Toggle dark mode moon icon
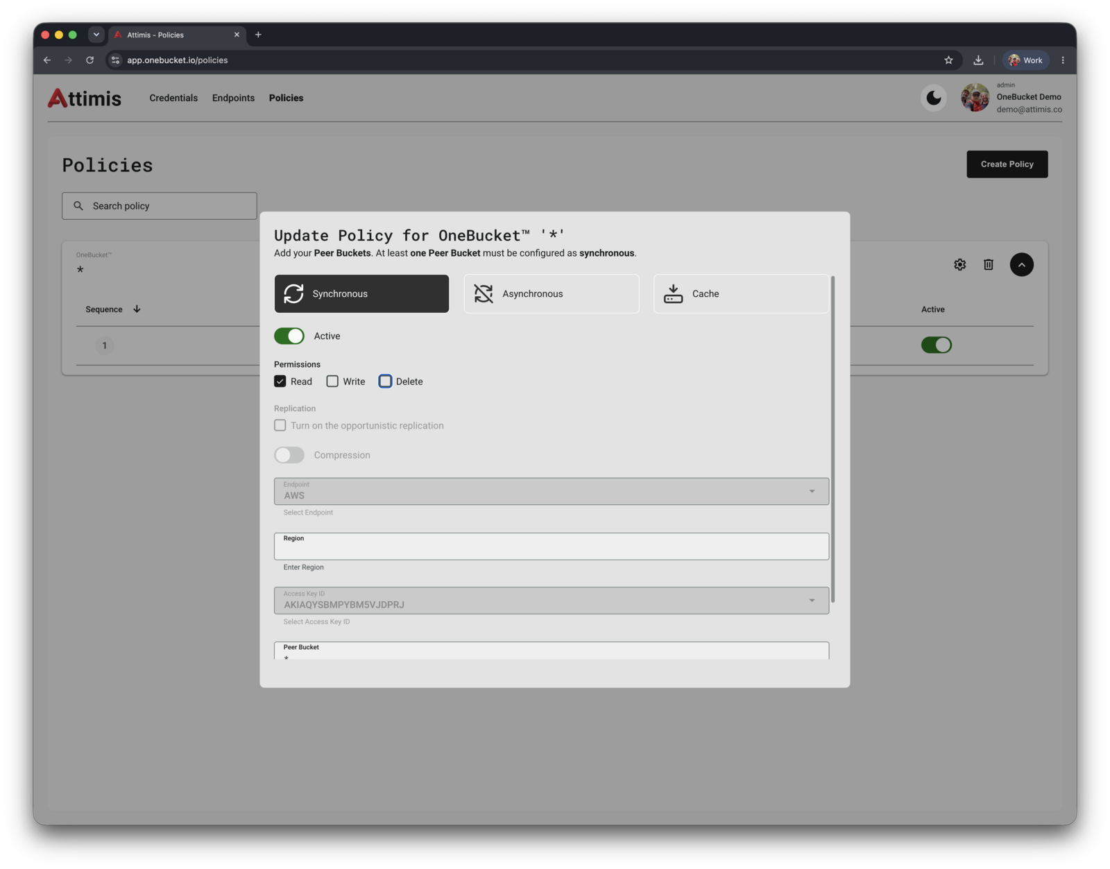The height and width of the screenshot is (869, 1110). tap(934, 98)
